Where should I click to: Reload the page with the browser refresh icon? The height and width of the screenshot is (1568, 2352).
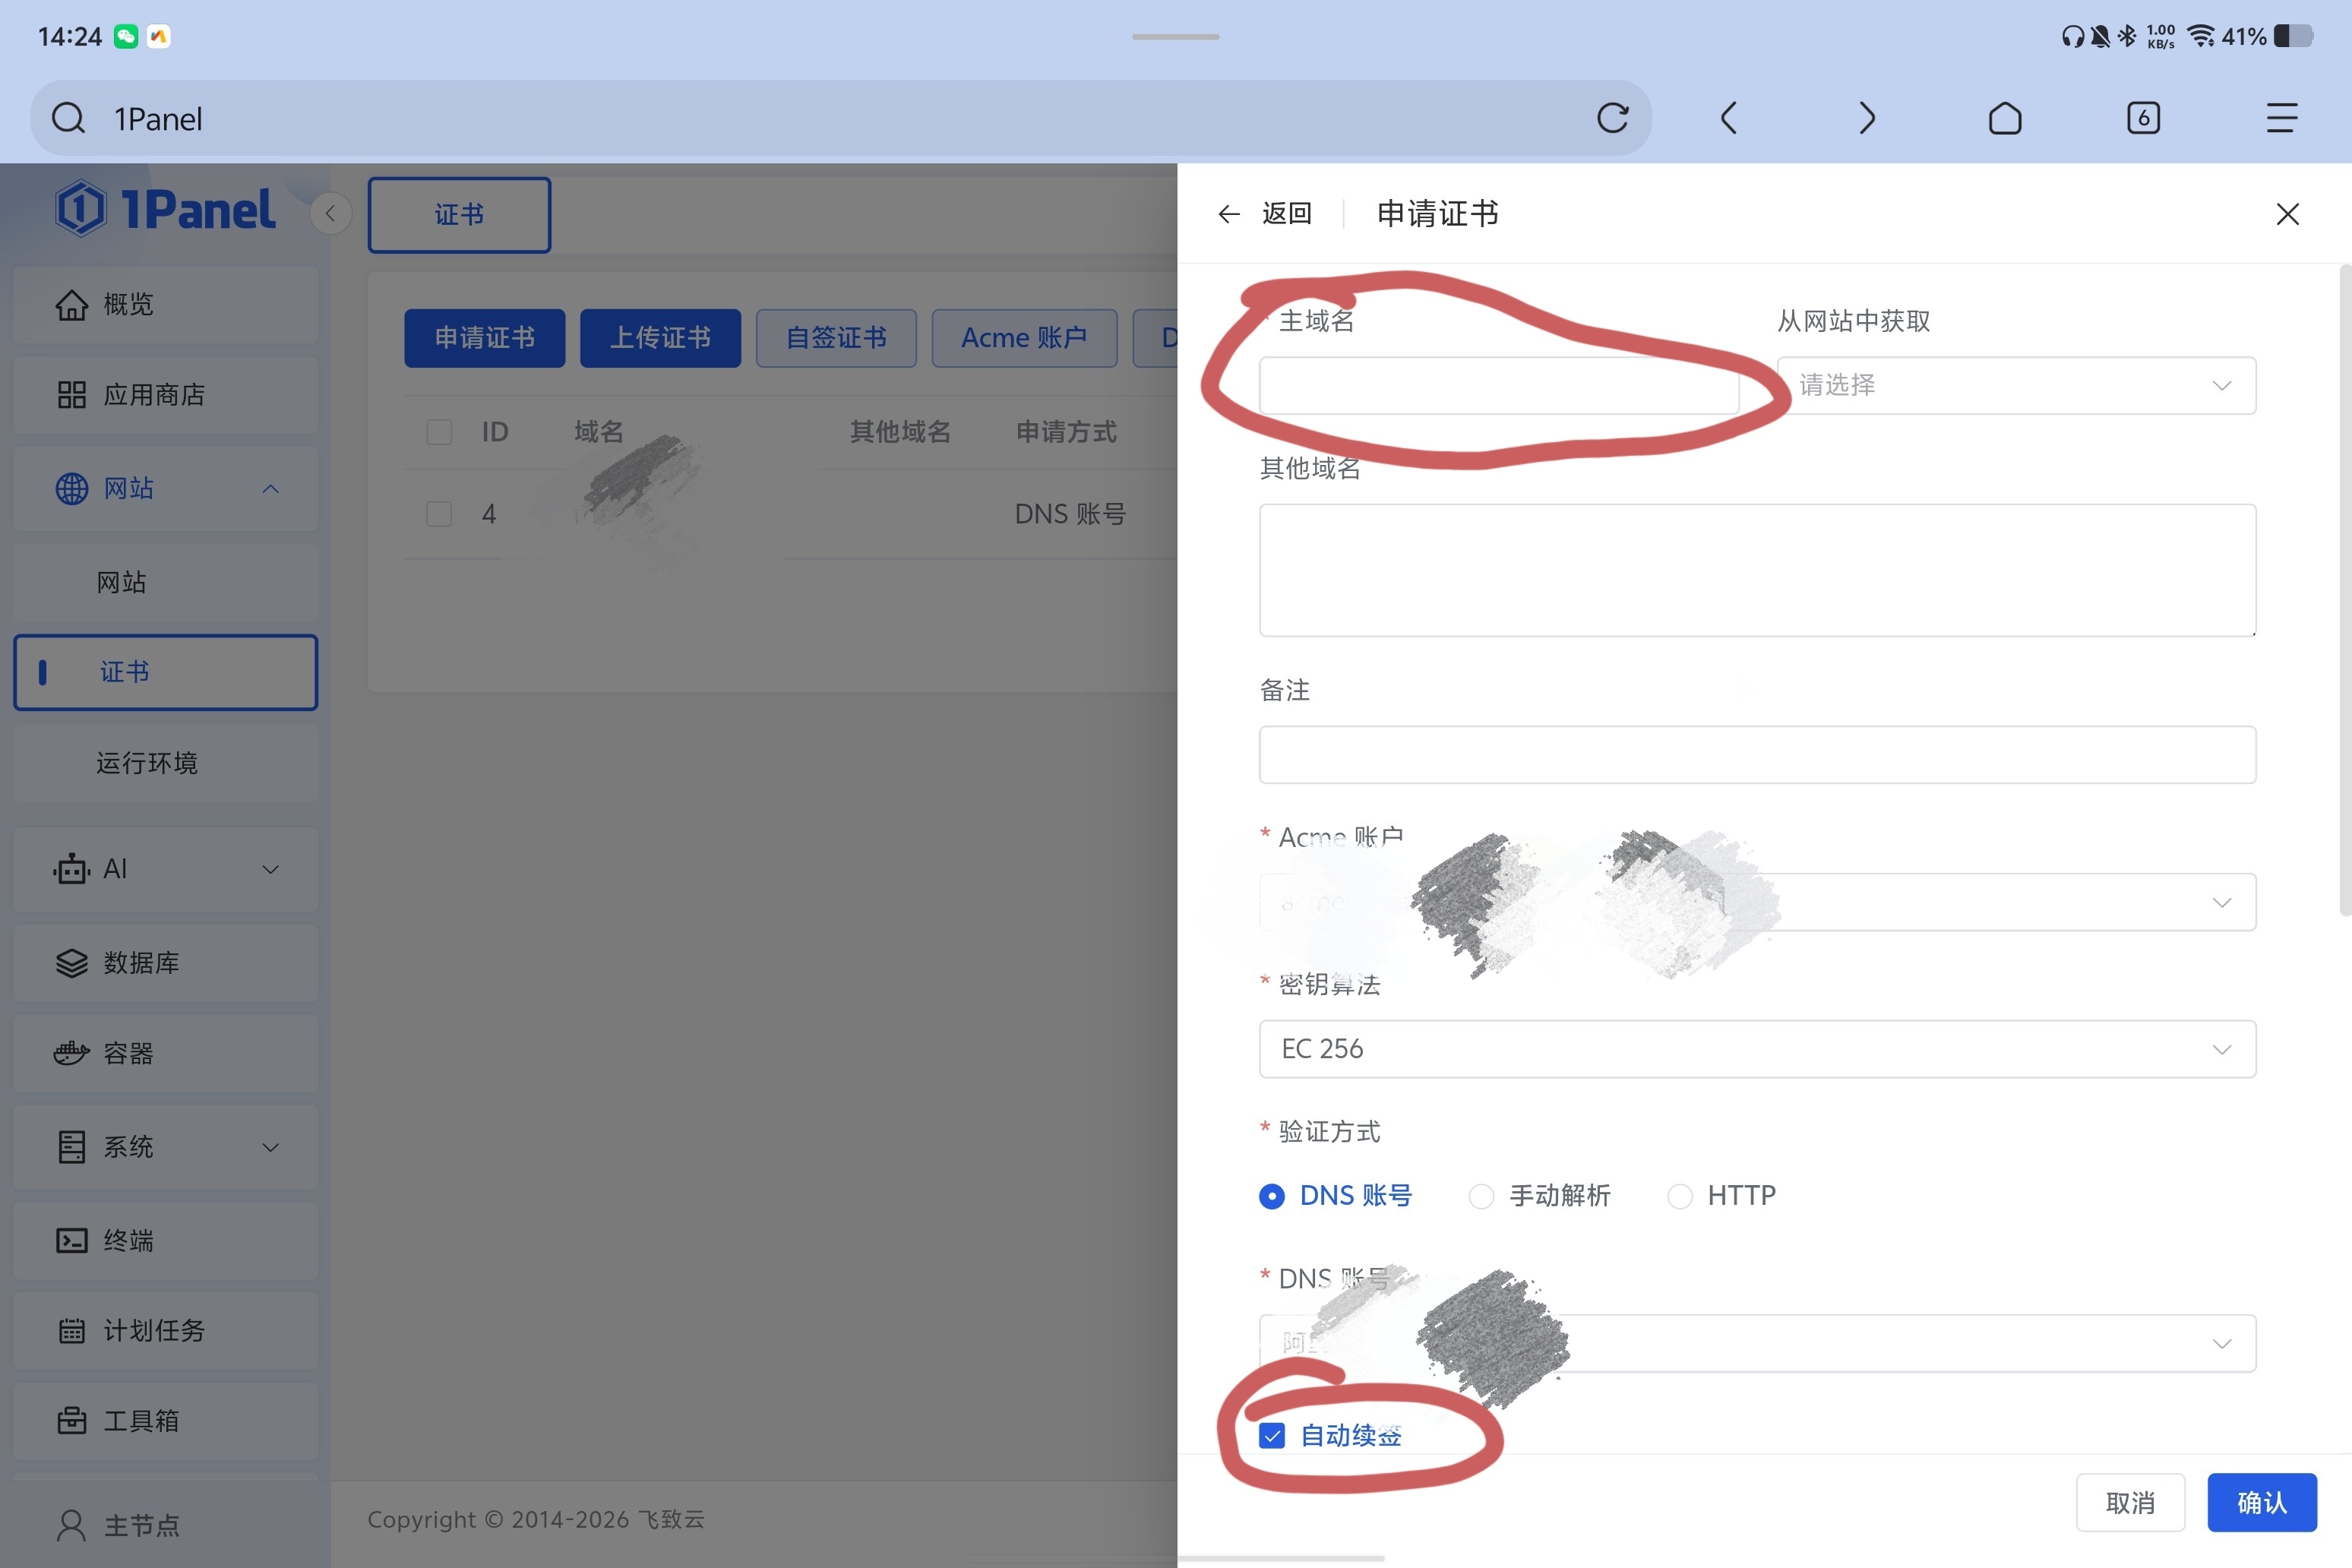coord(1612,118)
